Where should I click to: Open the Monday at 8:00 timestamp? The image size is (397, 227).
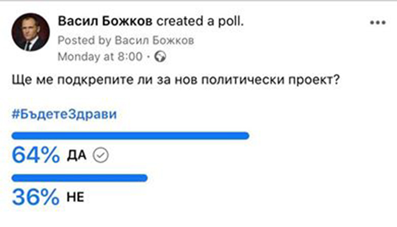click(100, 57)
